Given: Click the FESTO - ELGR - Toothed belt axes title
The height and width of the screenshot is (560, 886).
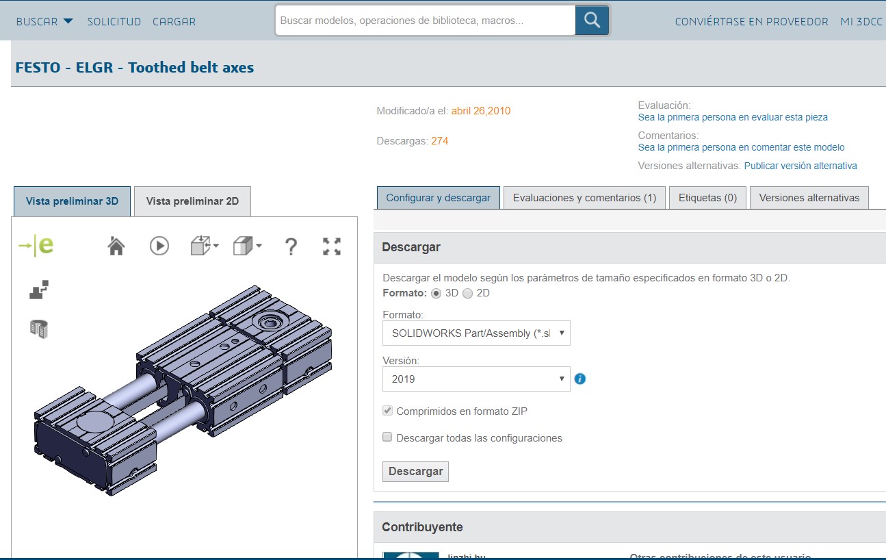Looking at the screenshot, I should pos(135,67).
